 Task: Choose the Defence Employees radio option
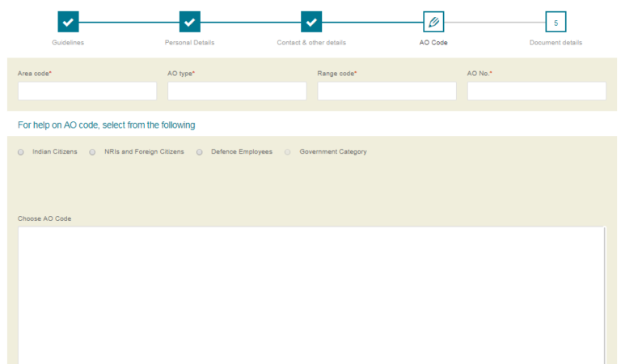pyautogui.click(x=200, y=152)
